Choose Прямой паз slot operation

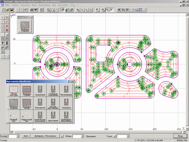14,116
